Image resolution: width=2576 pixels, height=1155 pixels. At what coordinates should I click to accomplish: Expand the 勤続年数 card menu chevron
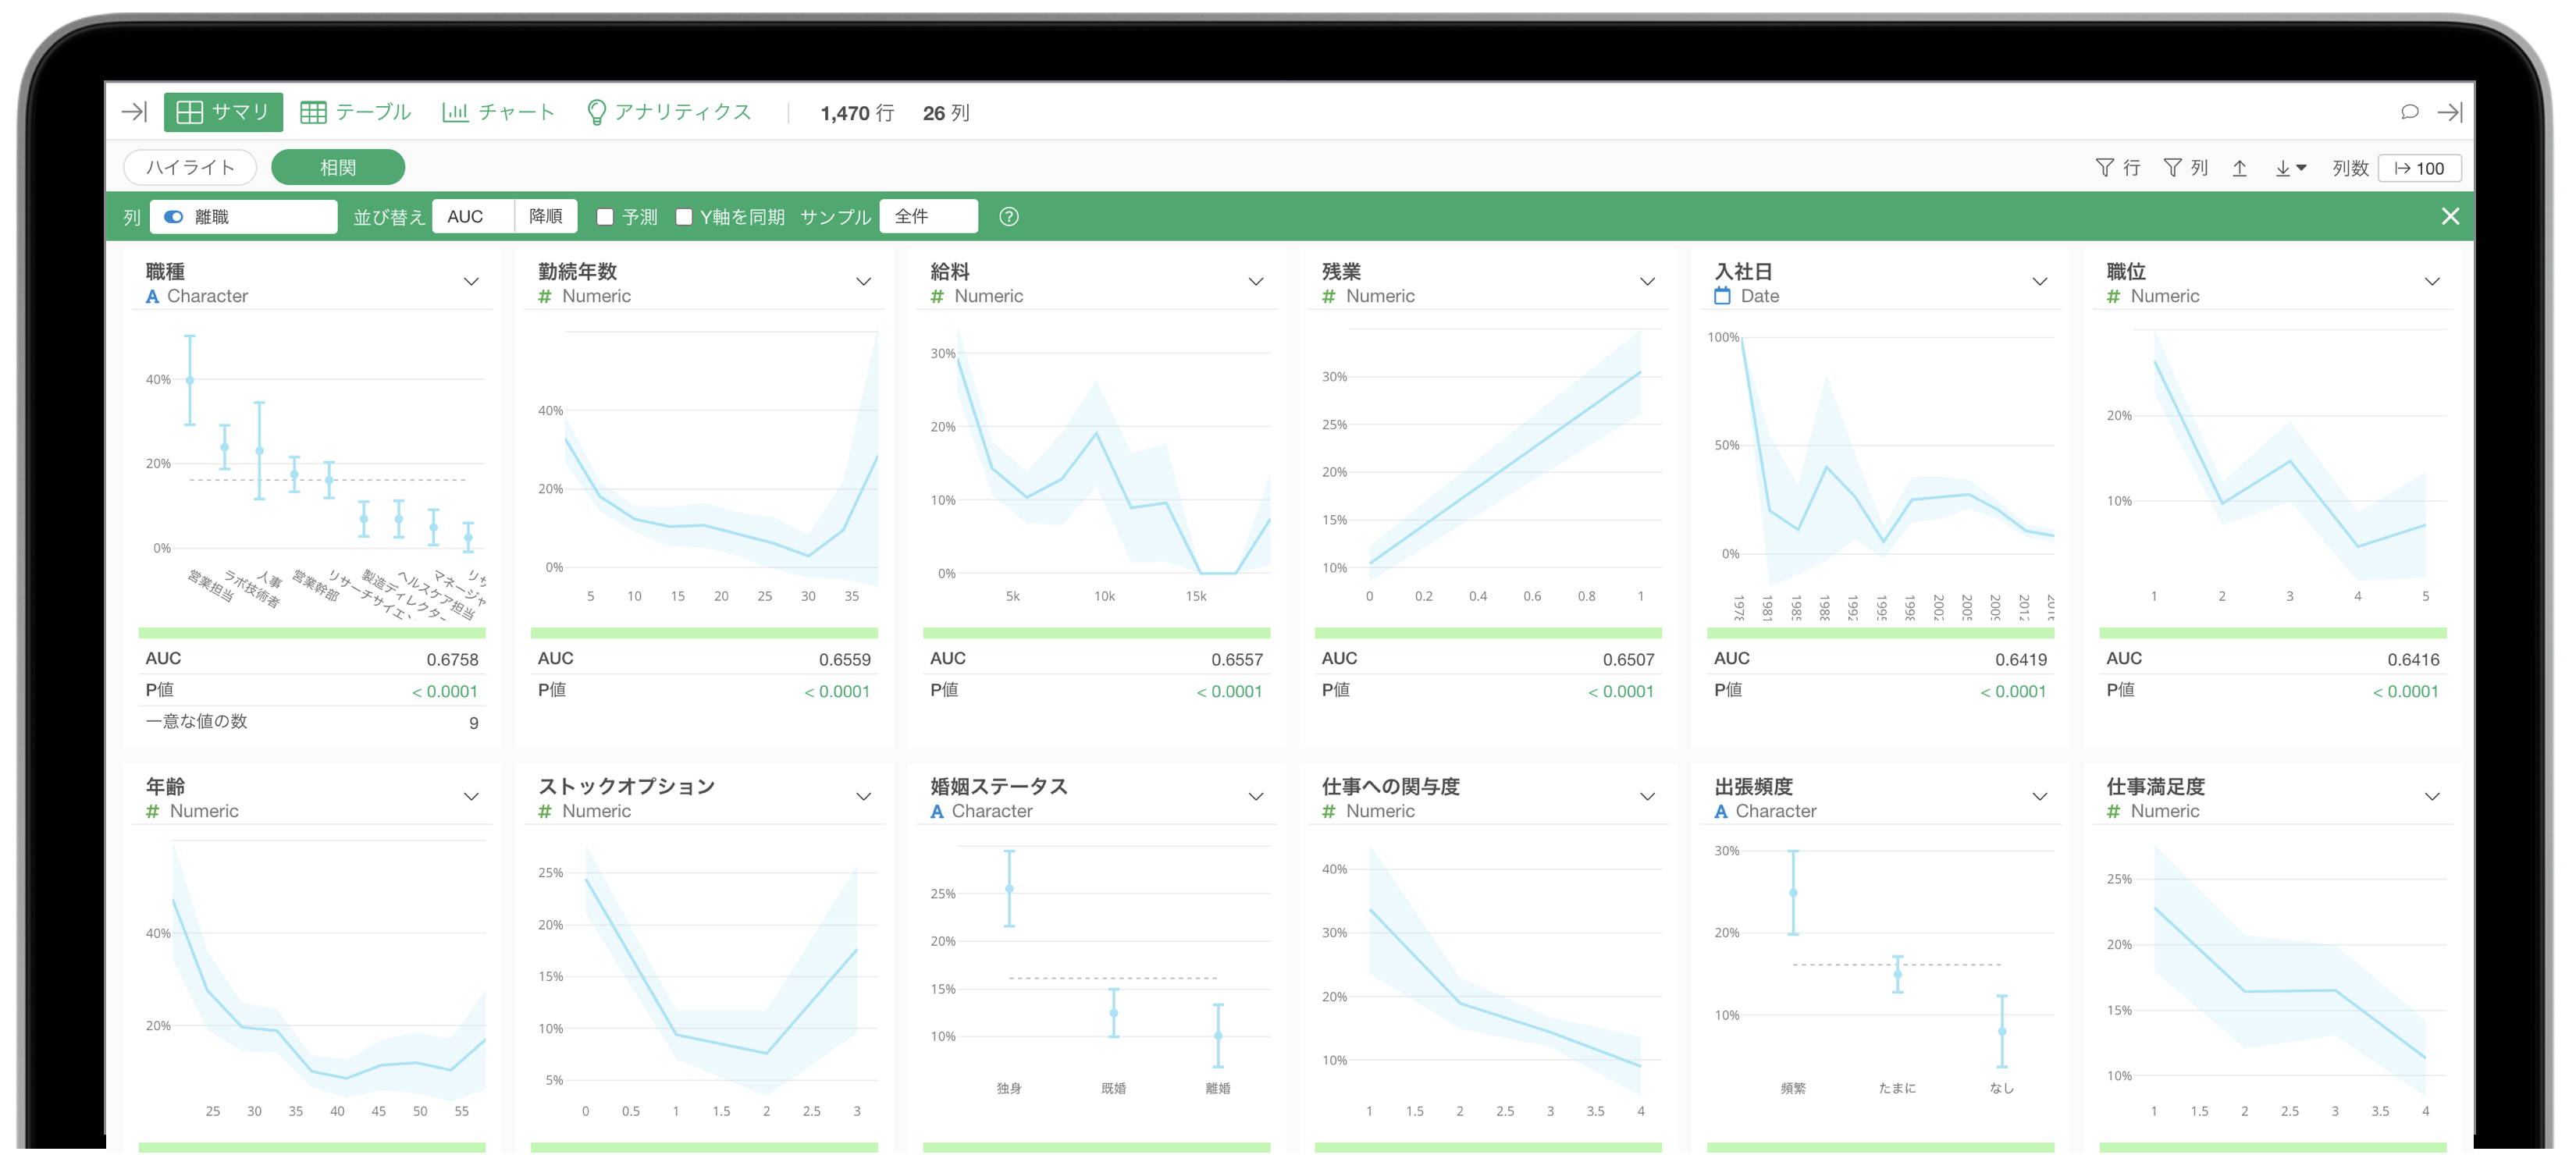coord(863,282)
